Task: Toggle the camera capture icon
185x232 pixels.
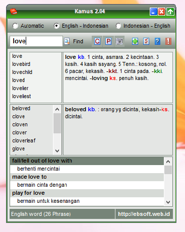Action: [x=119, y=41]
